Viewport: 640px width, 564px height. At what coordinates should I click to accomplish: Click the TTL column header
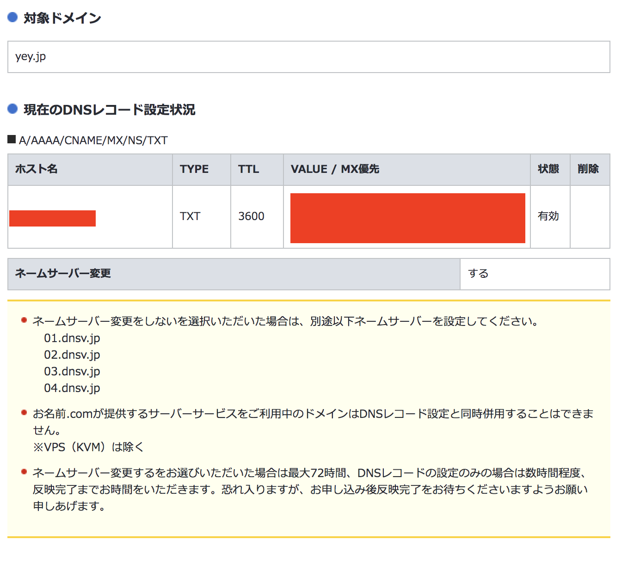(x=248, y=169)
